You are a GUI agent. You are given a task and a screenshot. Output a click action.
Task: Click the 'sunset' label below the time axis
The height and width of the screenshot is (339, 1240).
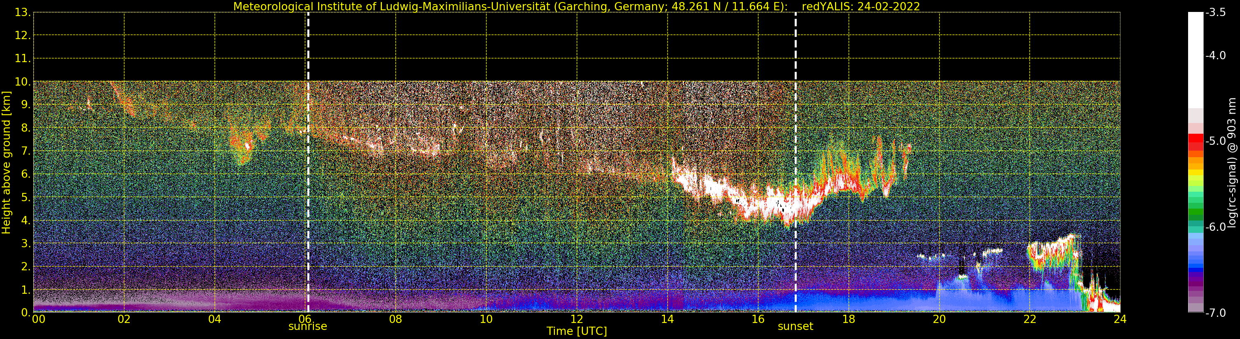(795, 327)
